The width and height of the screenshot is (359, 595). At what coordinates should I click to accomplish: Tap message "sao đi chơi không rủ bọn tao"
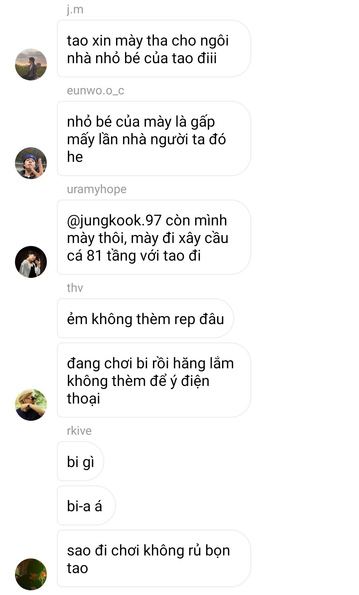coord(154,558)
